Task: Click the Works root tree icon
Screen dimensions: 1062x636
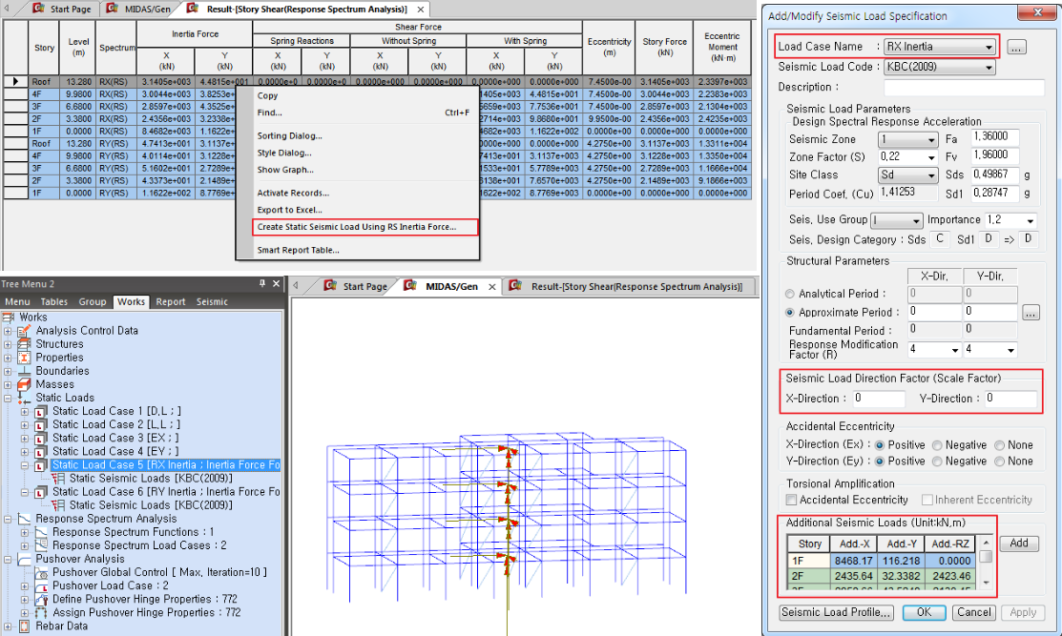Action: (9, 318)
